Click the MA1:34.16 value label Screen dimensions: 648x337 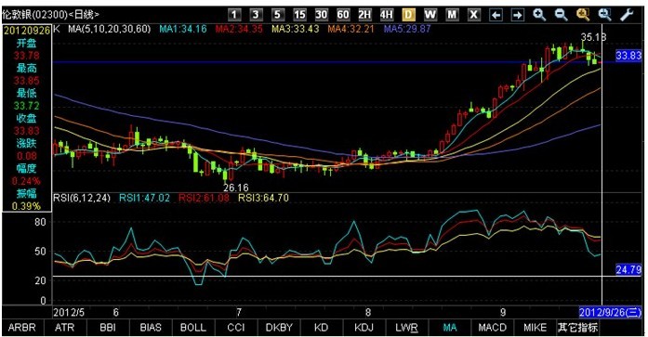[x=183, y=29]
